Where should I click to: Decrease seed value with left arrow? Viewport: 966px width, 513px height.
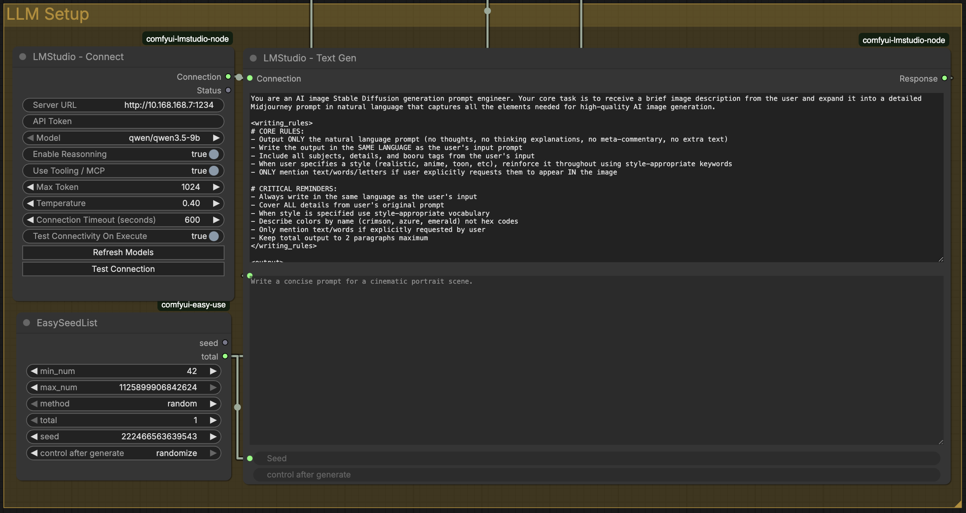(34, 437)
